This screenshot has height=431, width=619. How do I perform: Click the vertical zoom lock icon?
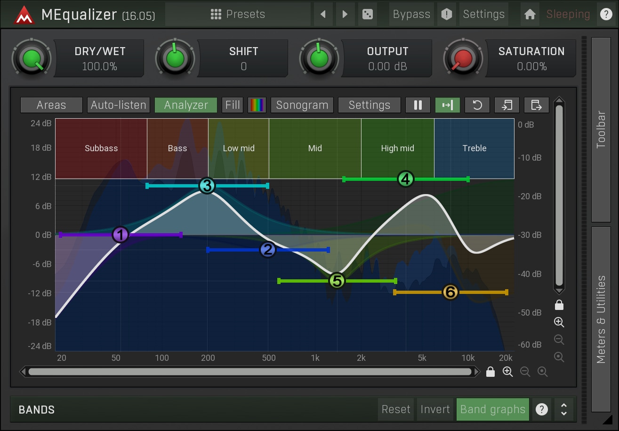point(559,305)
